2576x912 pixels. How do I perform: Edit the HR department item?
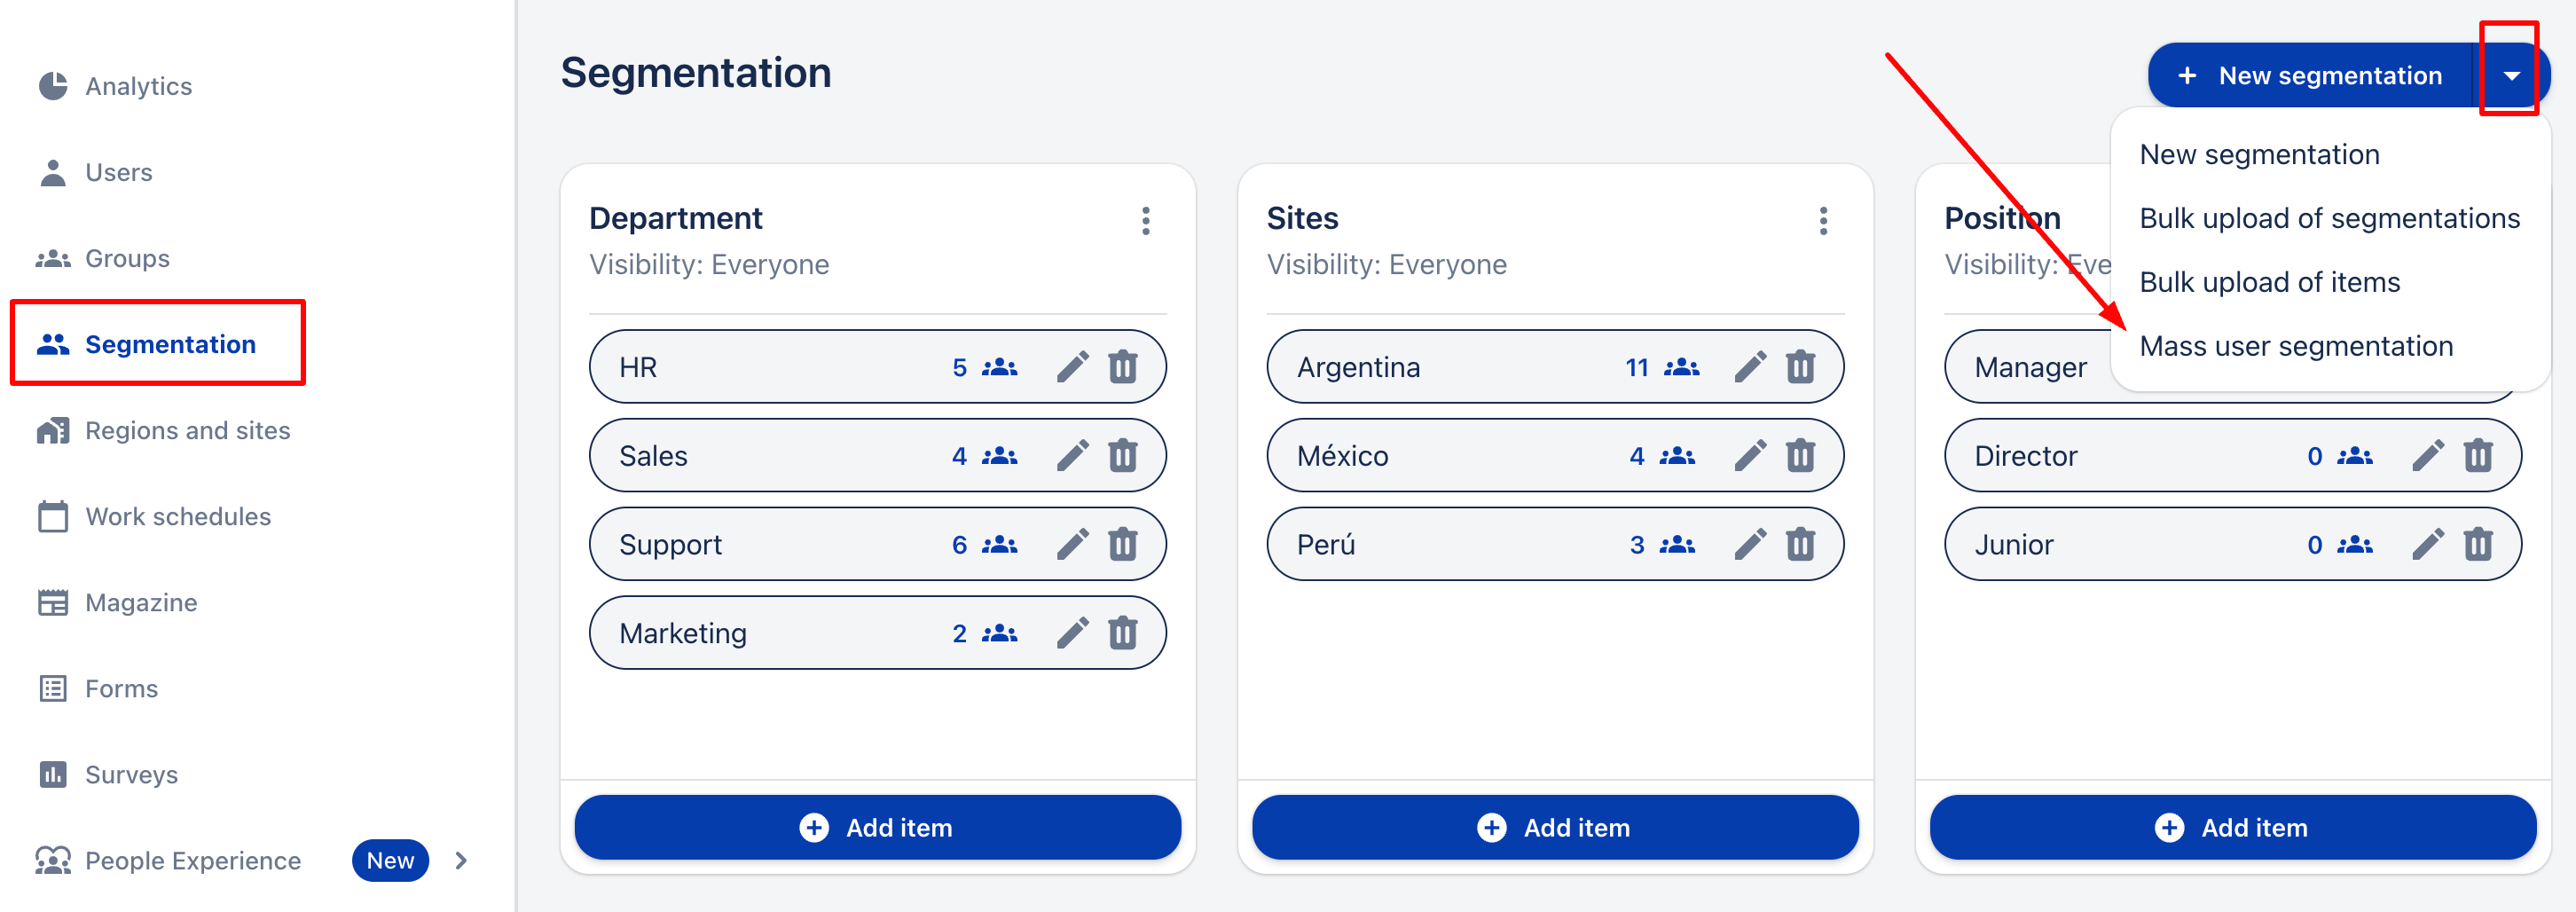tap(1072, 367)
